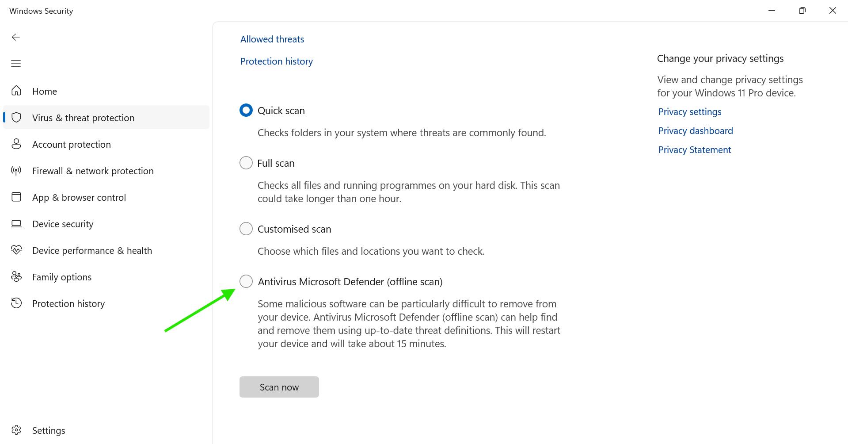Open the Privacy dashboard link
Screen dimensions: 848x444
coord(696,130)
